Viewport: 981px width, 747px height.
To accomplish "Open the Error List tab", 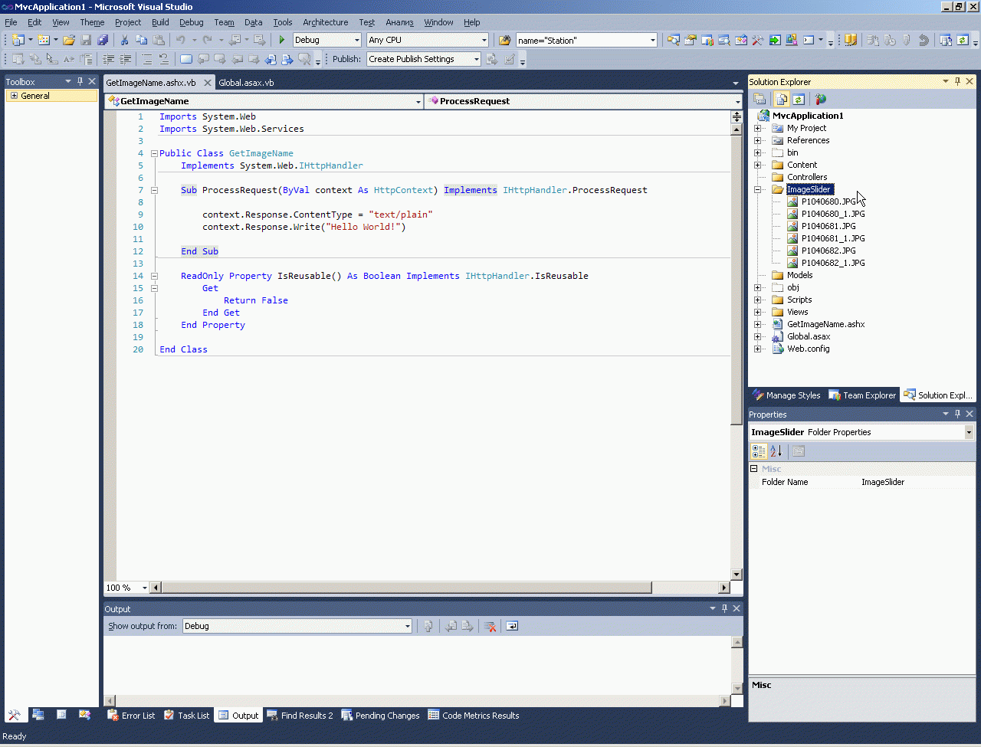I will [x=130, y=716].
